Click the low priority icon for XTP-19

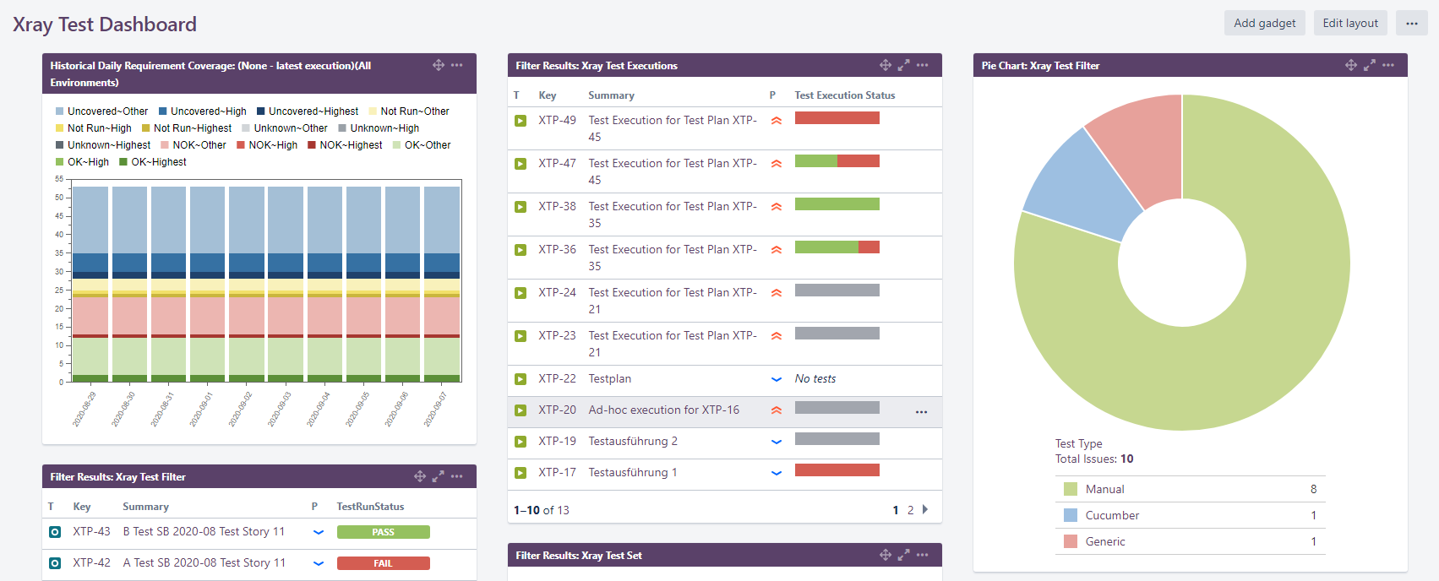click(x=777, y=442)
